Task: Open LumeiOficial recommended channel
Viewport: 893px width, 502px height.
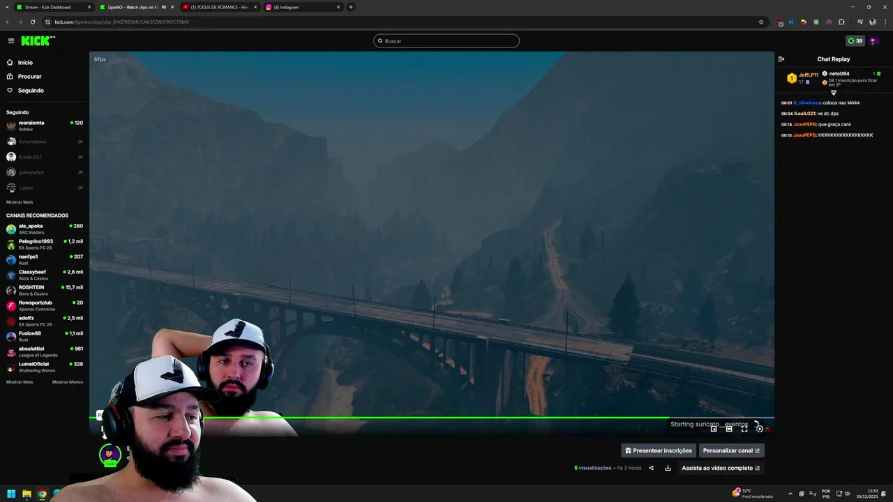Action: pos(44,367)
